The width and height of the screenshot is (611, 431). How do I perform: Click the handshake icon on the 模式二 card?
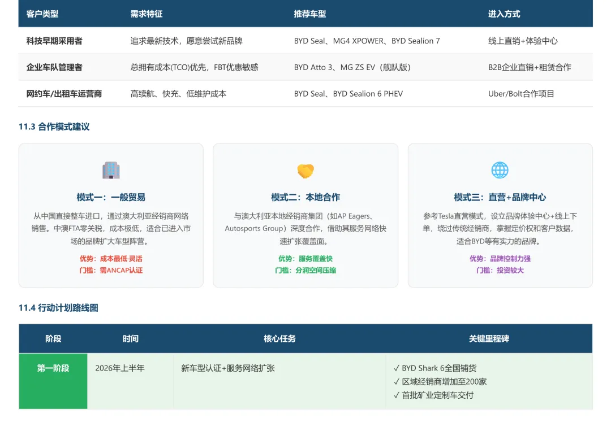pos(305,170)
